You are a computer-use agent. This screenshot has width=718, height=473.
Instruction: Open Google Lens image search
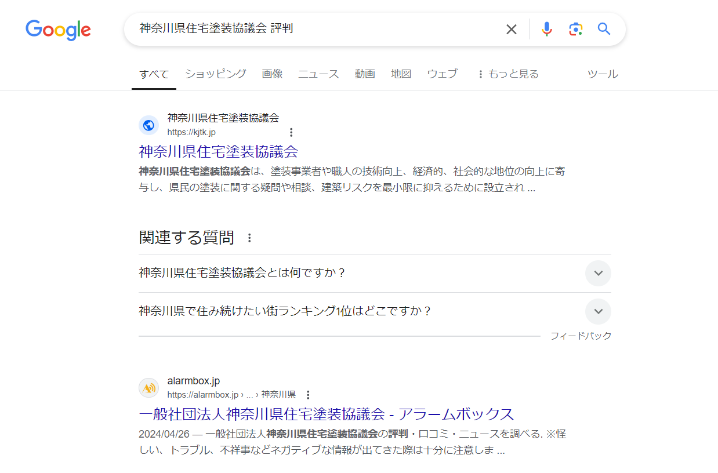[575, 29]
